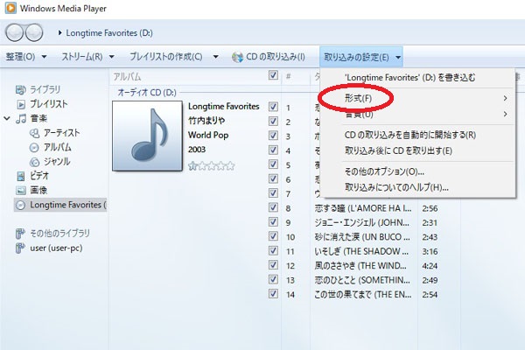Click the forward navigation arrow button
Image resolution: width=525 pixels, height=350 pixels.
pos(34,33)
